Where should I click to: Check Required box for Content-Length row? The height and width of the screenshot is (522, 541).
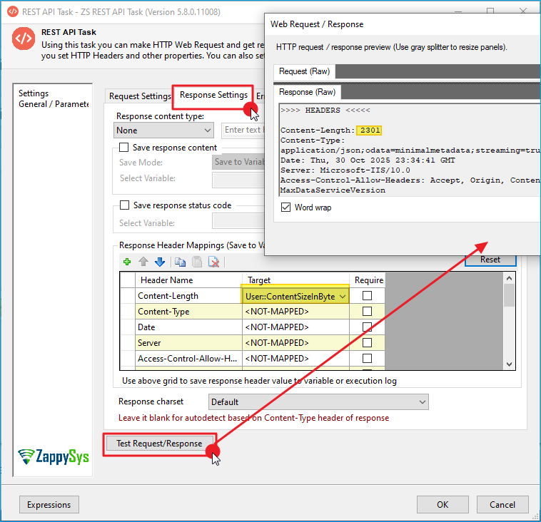pos(367,296)
